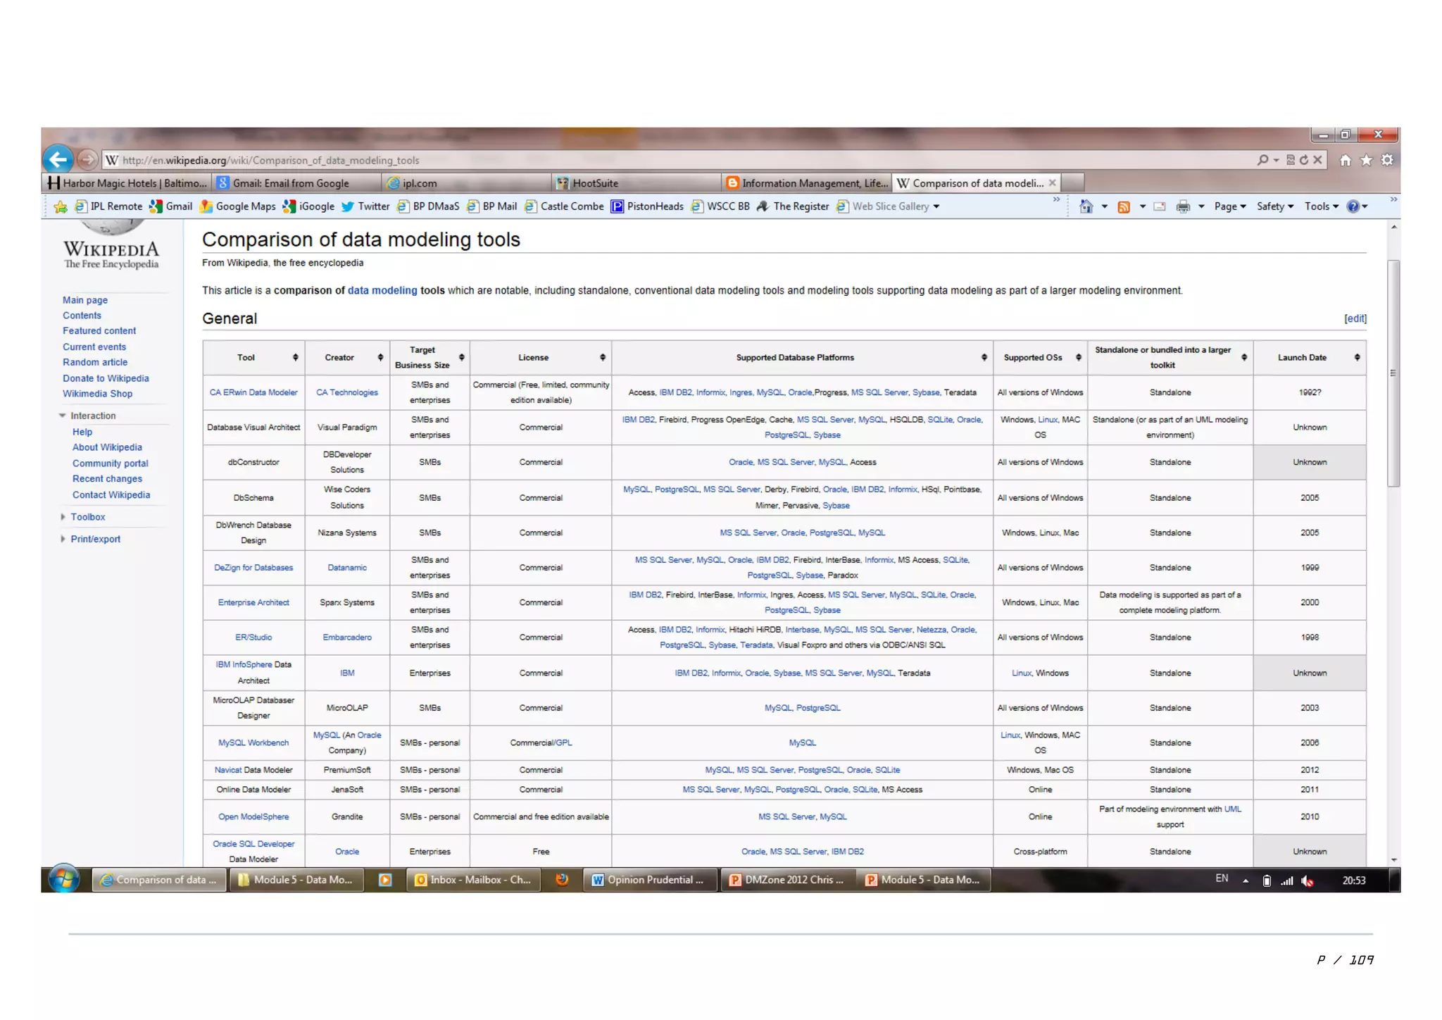Click the browser Back arrow button
This screenshot has height=1020, width=1442.
tap(58, 160)
